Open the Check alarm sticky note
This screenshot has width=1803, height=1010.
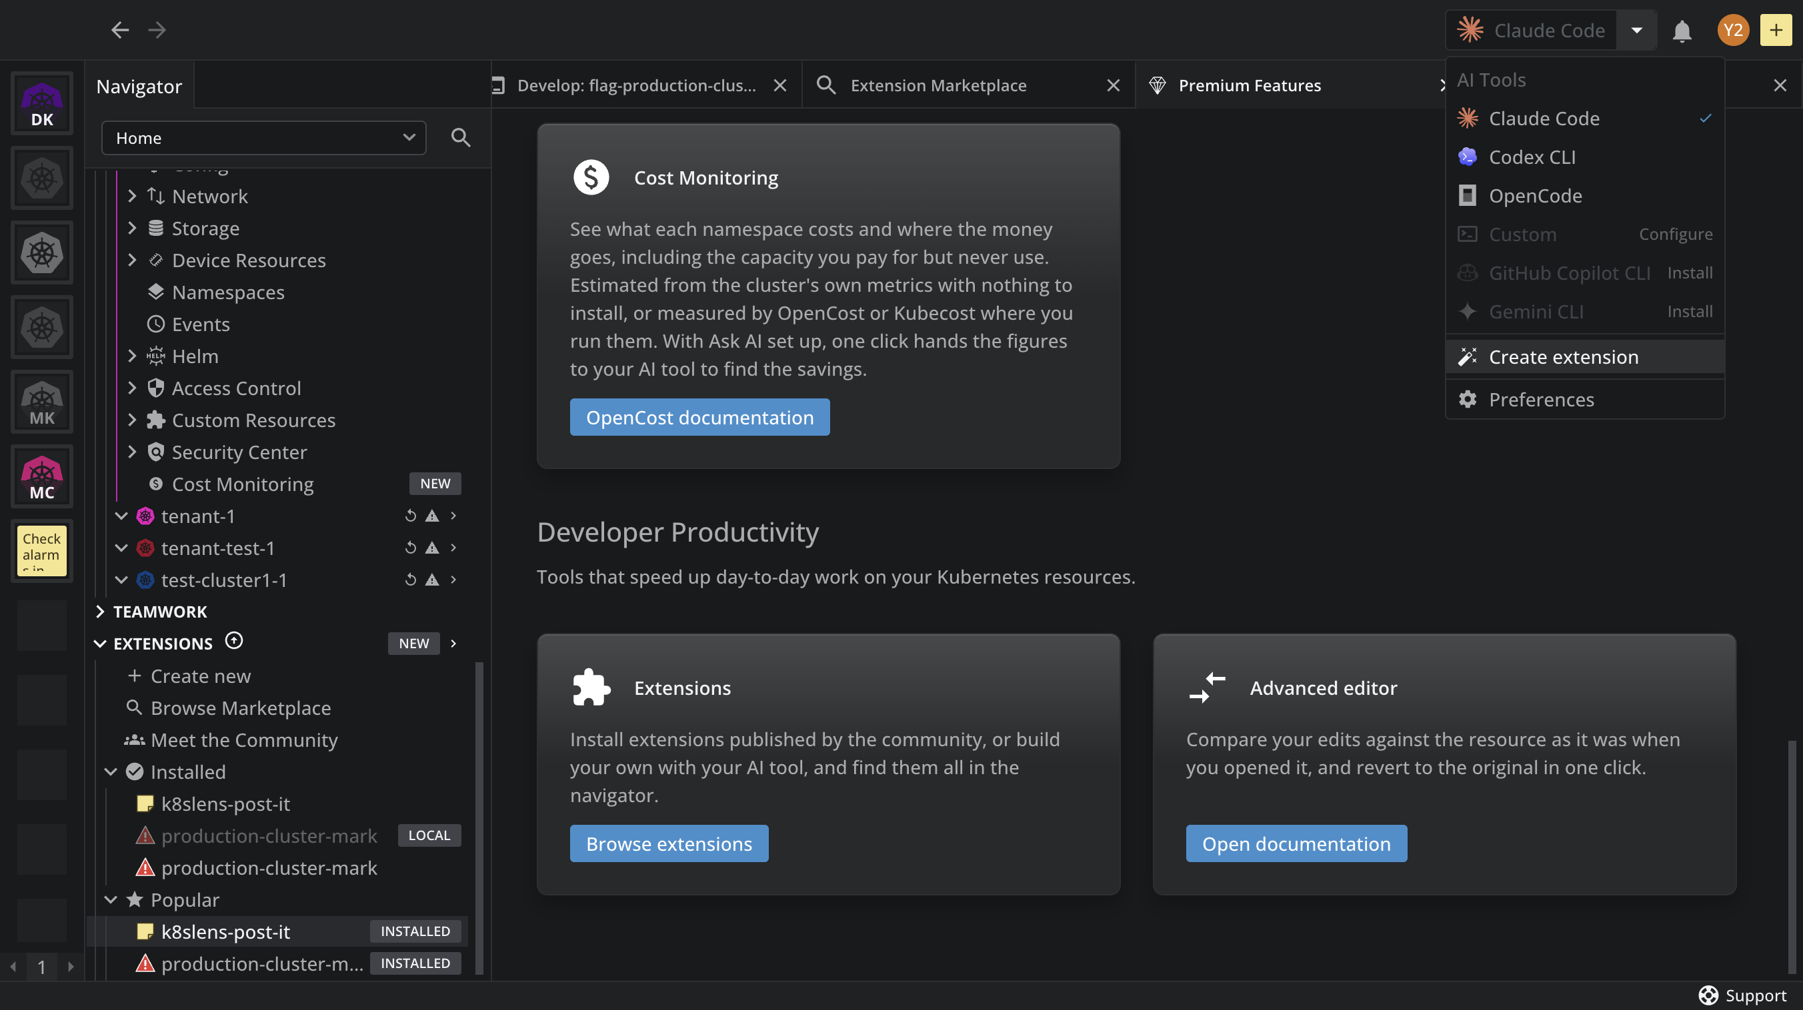[42, 551]
